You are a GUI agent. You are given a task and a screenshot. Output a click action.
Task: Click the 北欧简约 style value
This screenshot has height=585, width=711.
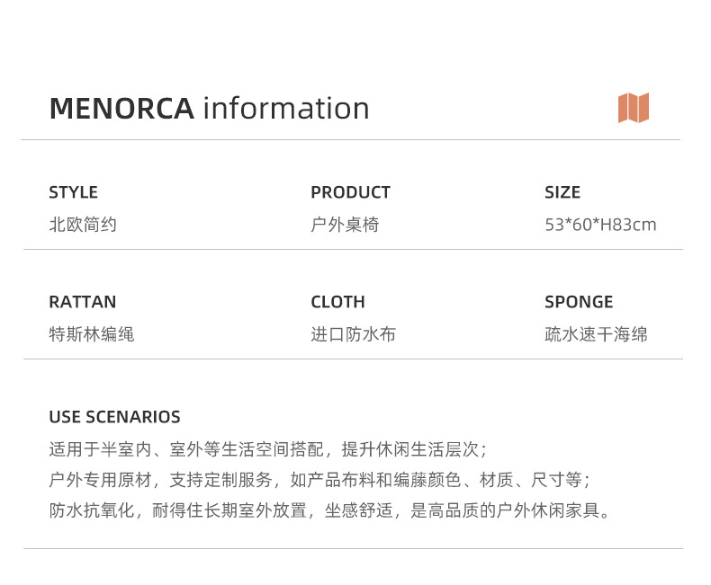coord(83,225)
